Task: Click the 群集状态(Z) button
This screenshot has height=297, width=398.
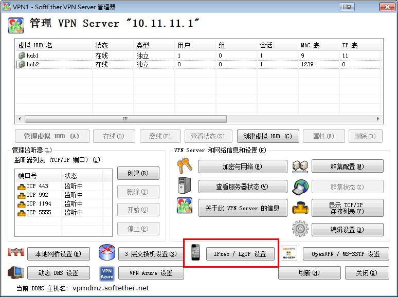Action: click(347, 187)
